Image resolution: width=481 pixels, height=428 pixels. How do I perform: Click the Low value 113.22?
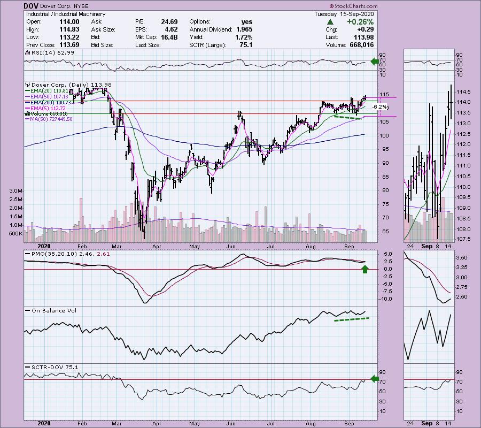(x=69, y=37)
